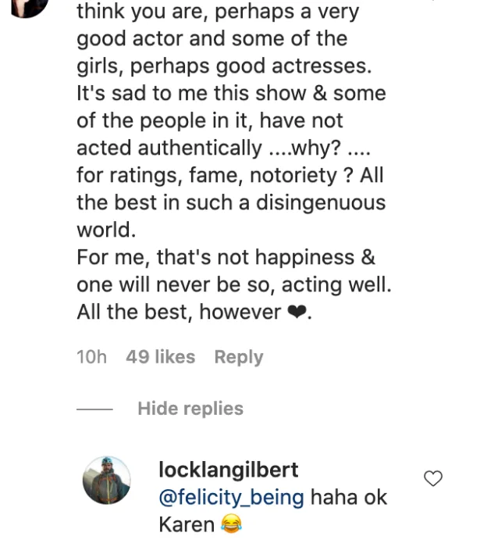Click the line beside Hide replies

pyautogui.click(x=94, y=409)
